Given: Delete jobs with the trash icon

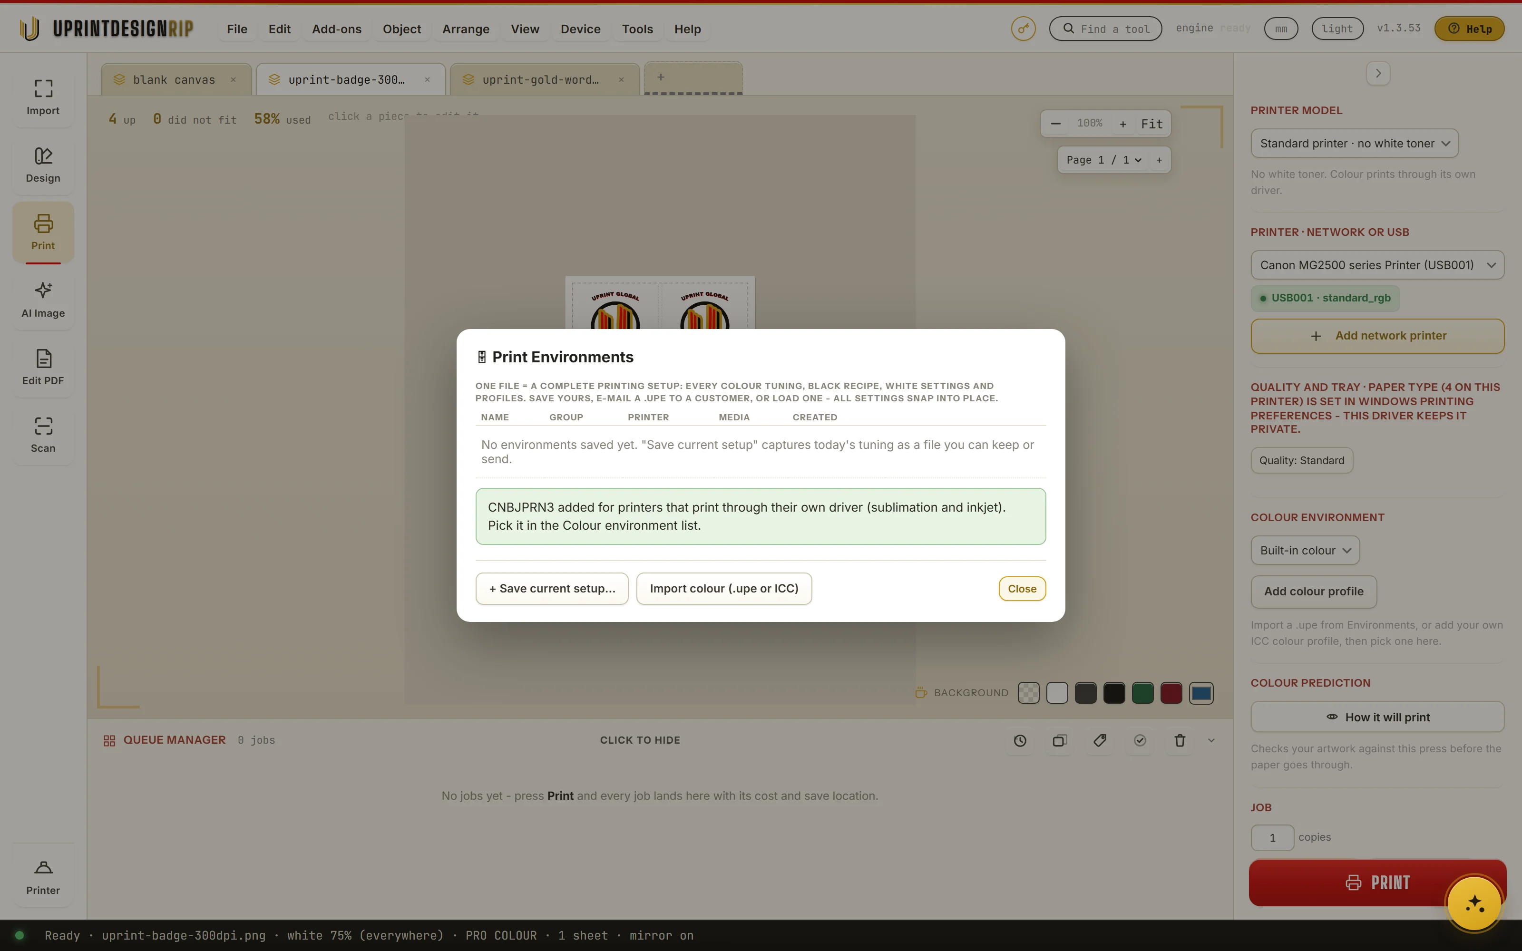Looking at the screenshot, I should (1180, 740).
